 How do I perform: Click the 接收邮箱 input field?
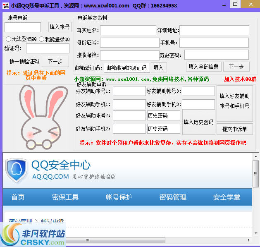[x=130, y=55]
